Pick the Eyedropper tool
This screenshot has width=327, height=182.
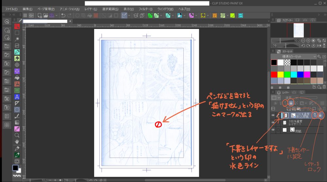point(17,129)
